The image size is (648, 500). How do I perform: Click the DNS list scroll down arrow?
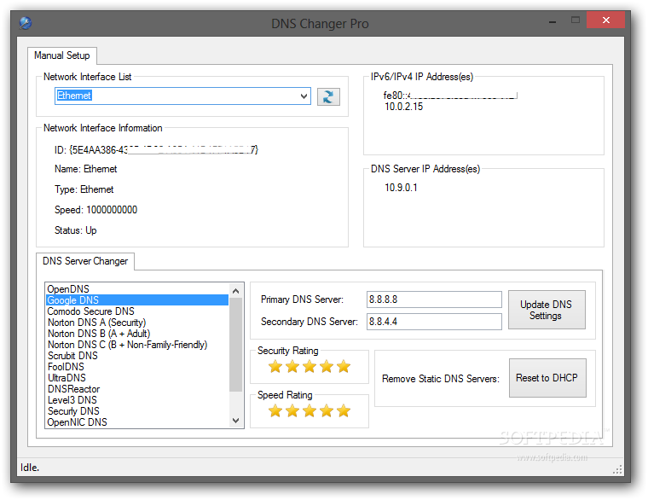click(x=236, y=420)
